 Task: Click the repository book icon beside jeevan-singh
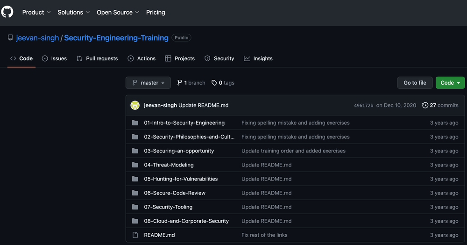coord(10,37)
